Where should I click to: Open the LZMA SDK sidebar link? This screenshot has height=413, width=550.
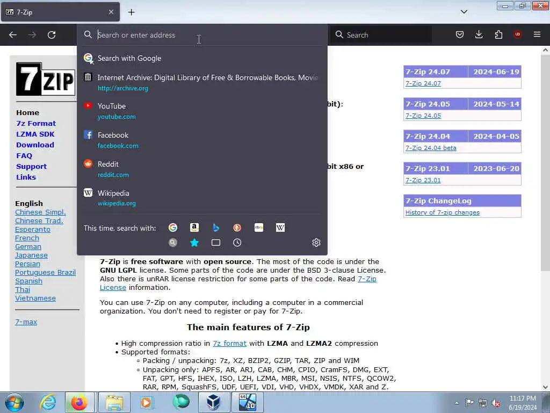pos(35,134)
